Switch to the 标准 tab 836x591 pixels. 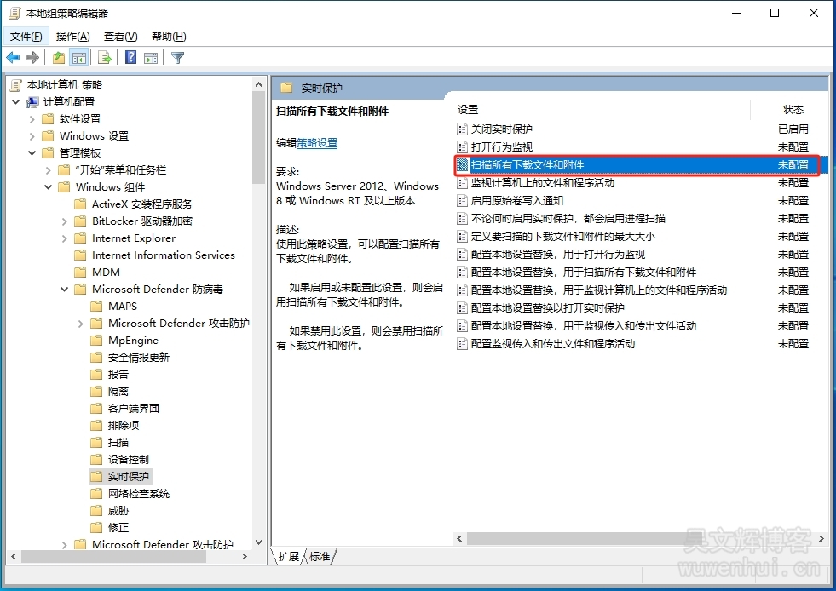[x=320, y=557]
